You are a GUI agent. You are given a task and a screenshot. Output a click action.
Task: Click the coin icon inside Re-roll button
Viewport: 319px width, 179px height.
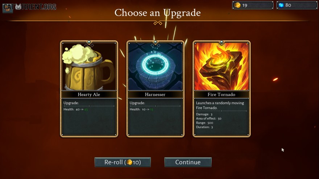click(129, 162)
